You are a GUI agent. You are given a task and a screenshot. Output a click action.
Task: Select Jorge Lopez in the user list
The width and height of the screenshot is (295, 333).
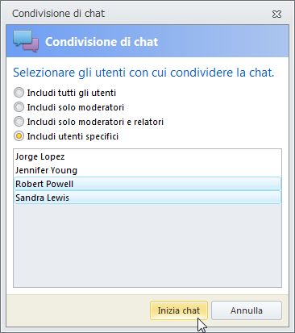click(147, 156)
